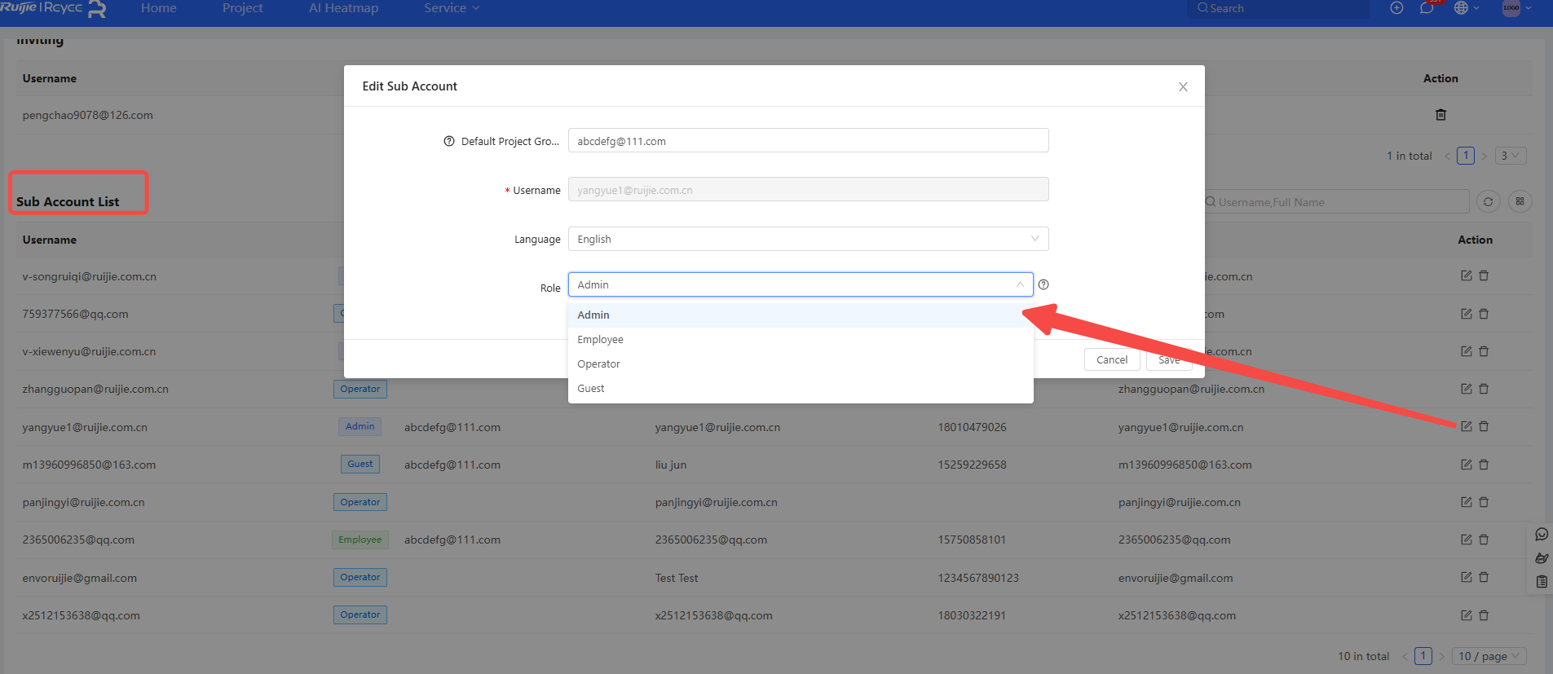Open the user avatar menu
1553x674 pixels.
point(1516,8)
